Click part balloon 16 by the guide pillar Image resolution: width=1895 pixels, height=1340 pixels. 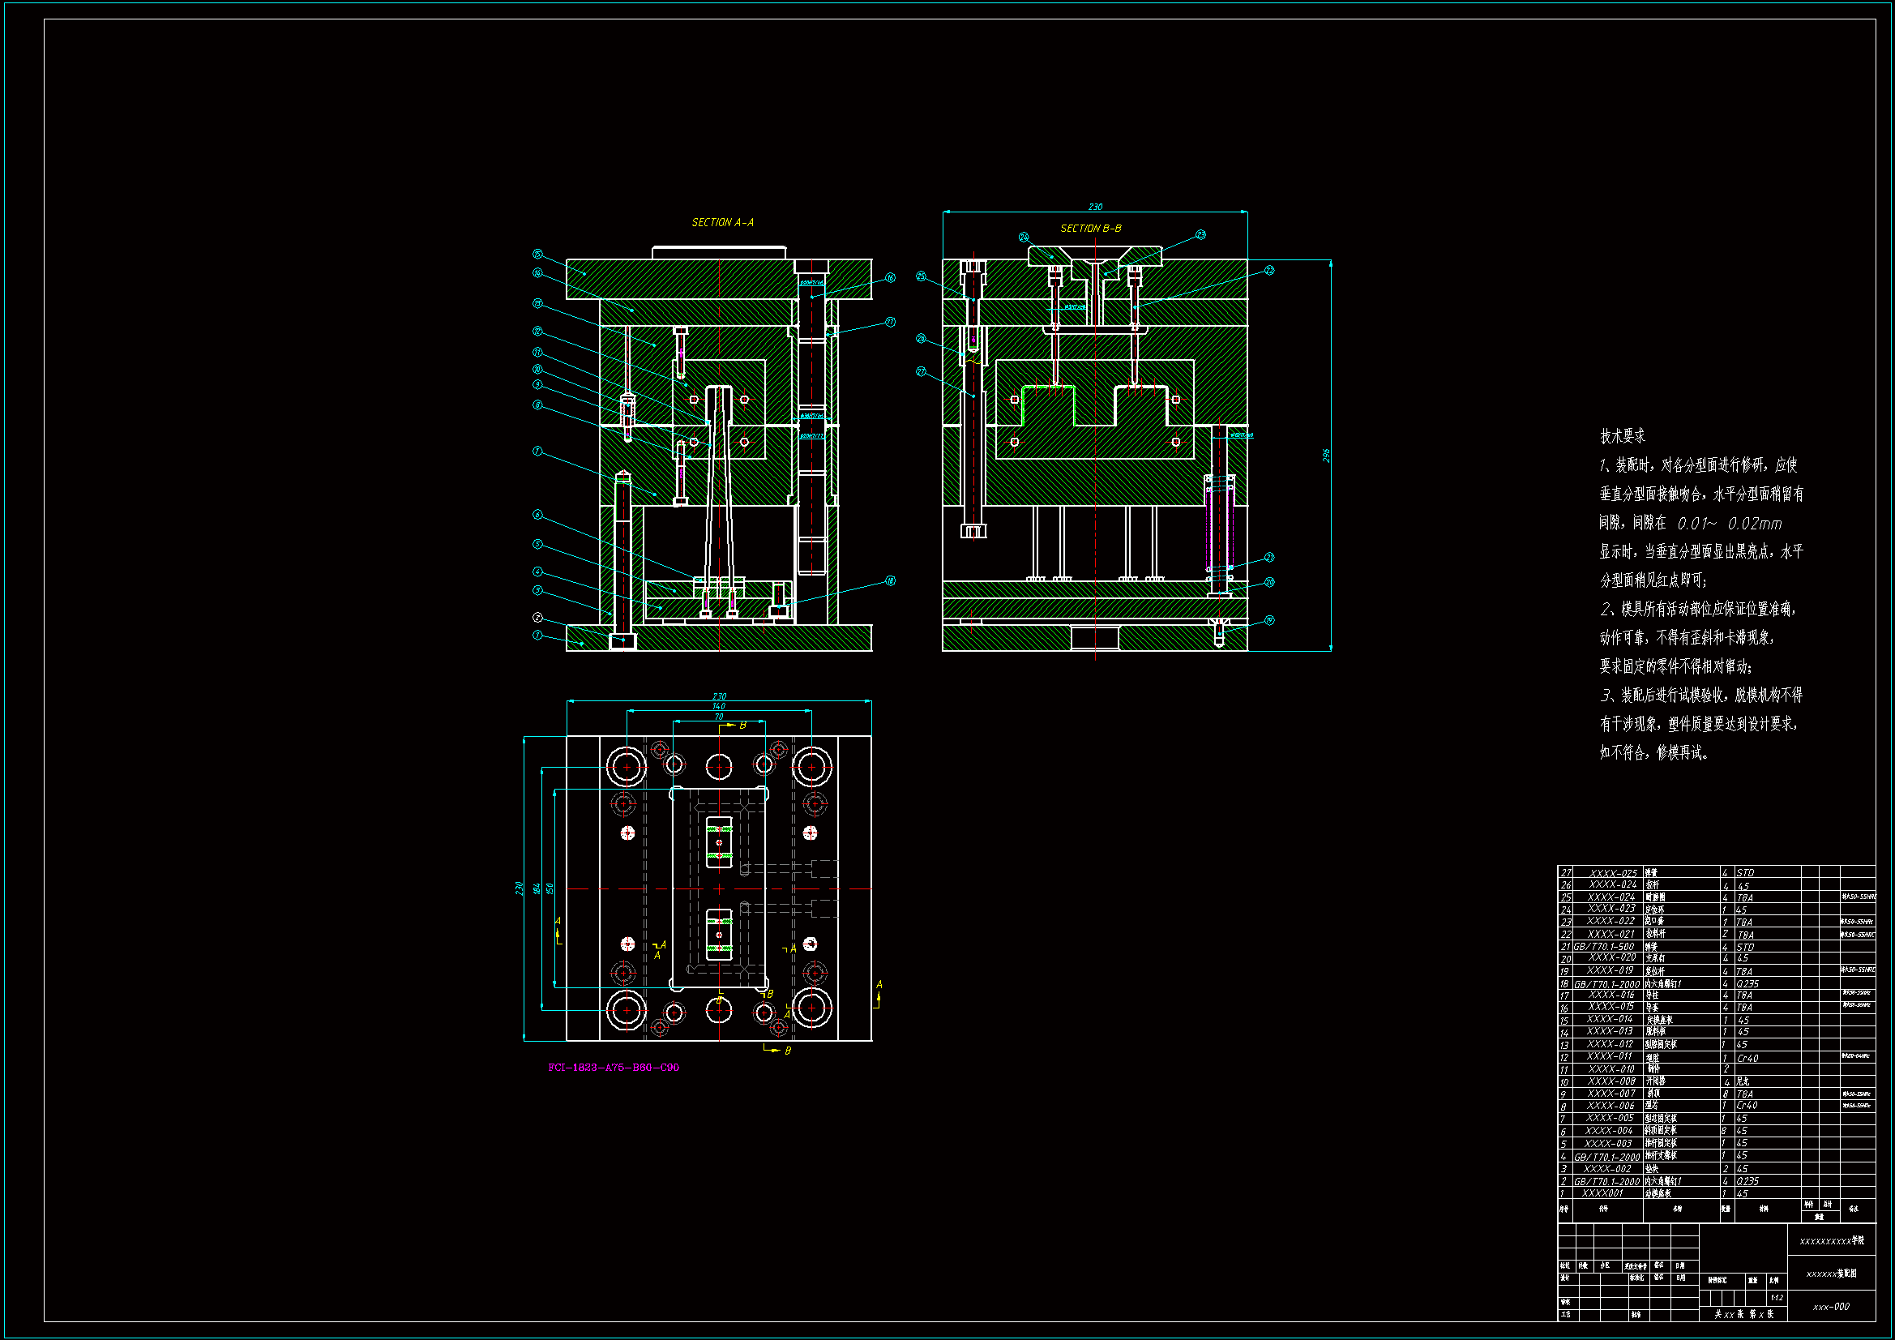[890, 278]
